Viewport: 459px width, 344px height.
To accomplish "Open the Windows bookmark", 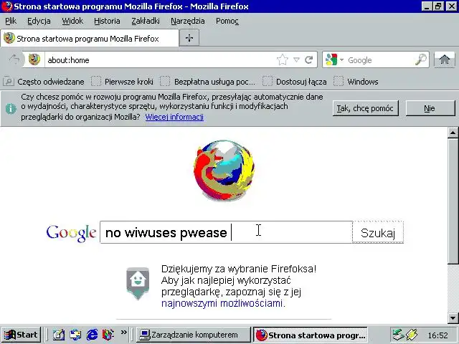I will (356, 82).
